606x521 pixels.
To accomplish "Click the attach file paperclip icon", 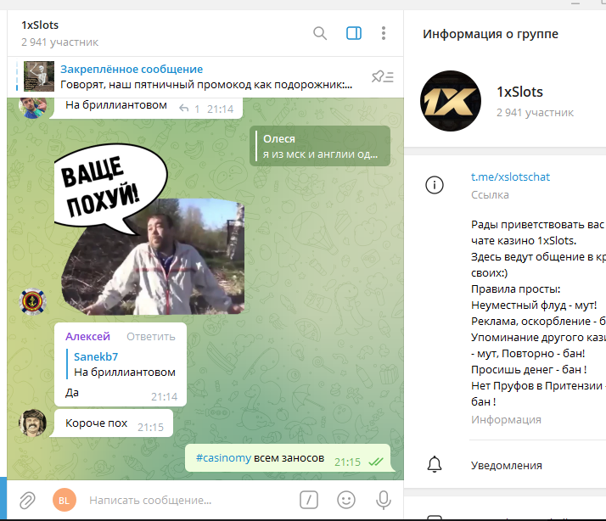I will click(27, 500).
